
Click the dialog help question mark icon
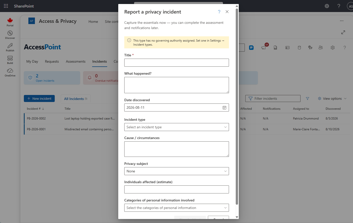pos(219,12)
